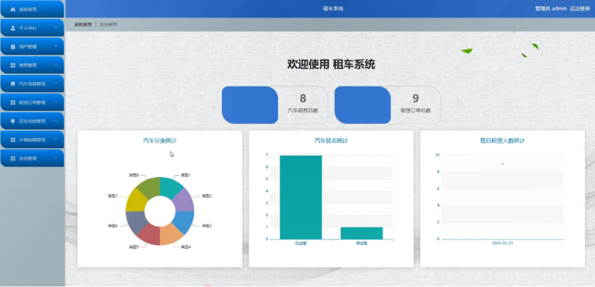
Task: Click the first 系统首页 breadcrumb link
Action: (x=83, y=24)
